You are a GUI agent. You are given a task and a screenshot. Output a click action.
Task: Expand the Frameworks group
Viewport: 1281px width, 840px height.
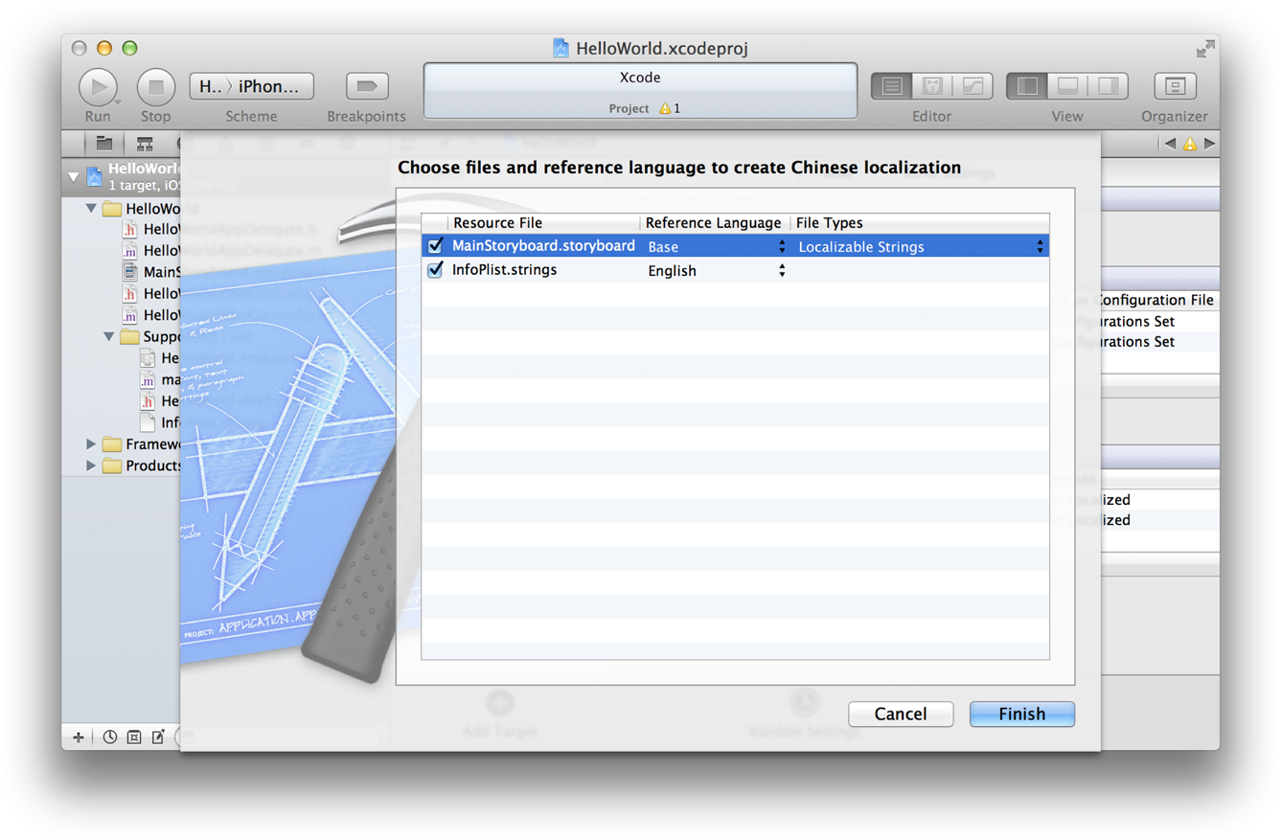click(x=89, y=443)
